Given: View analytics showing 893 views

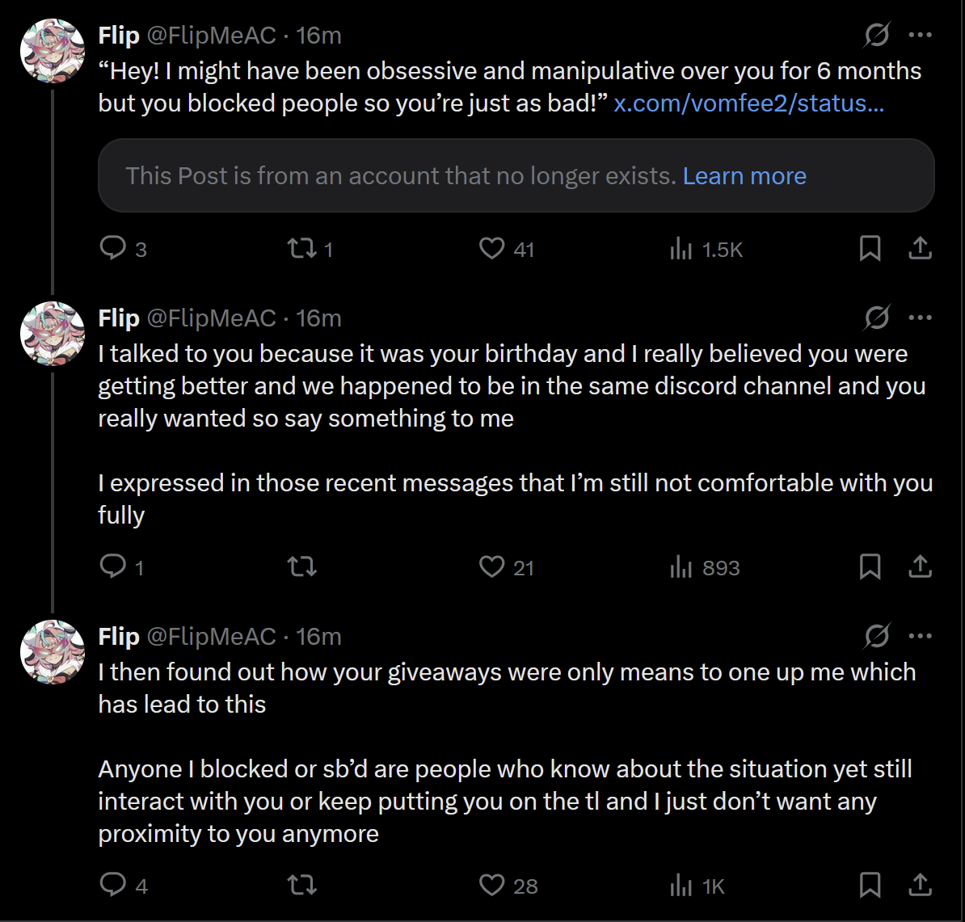Looking at the screenshot, I should point(681,567).
